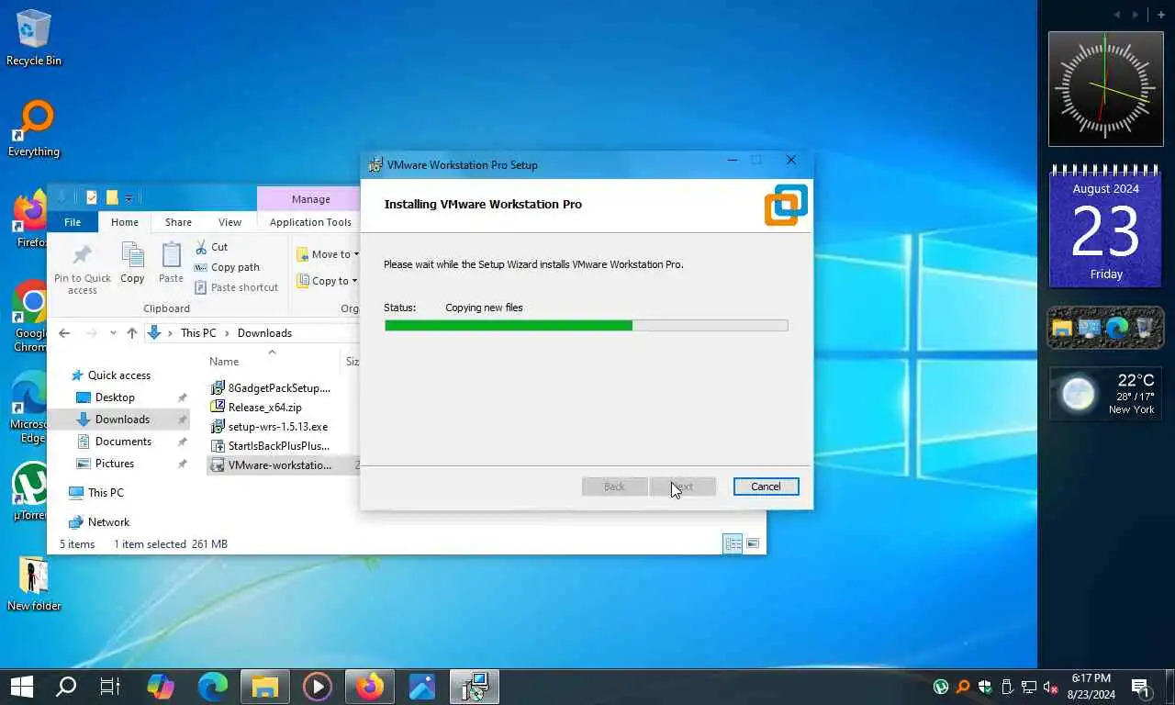Image resolution: width=1175 pixels, height=705 pixels.
Task: Open the Google Chrome desktop shortcut
Action: [x=30, y=317]
